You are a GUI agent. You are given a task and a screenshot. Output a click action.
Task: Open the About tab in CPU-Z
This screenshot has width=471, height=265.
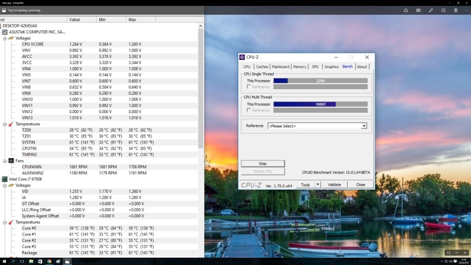tap(362, 67)
